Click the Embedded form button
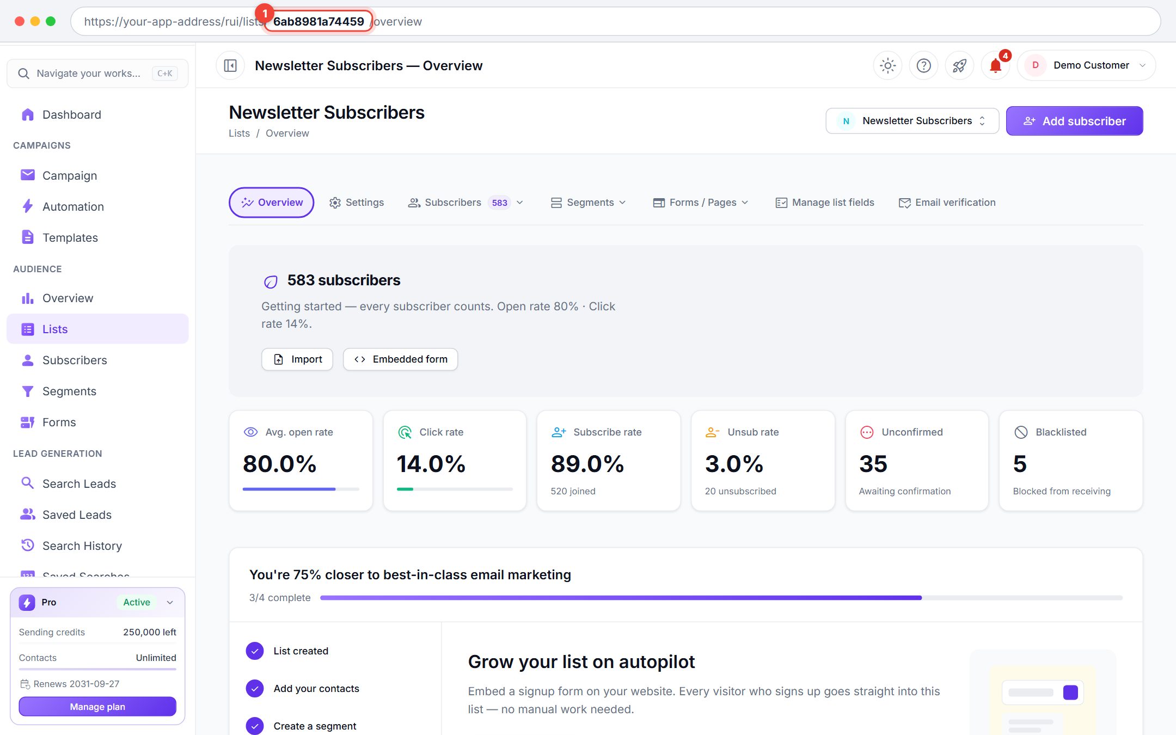 (401, 359)
